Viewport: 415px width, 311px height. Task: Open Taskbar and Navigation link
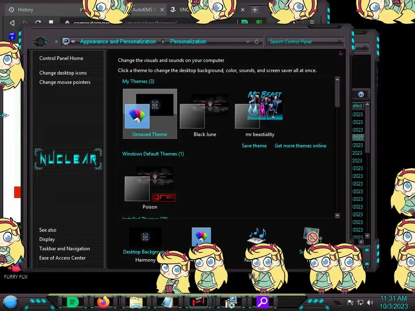pos(64,249)
